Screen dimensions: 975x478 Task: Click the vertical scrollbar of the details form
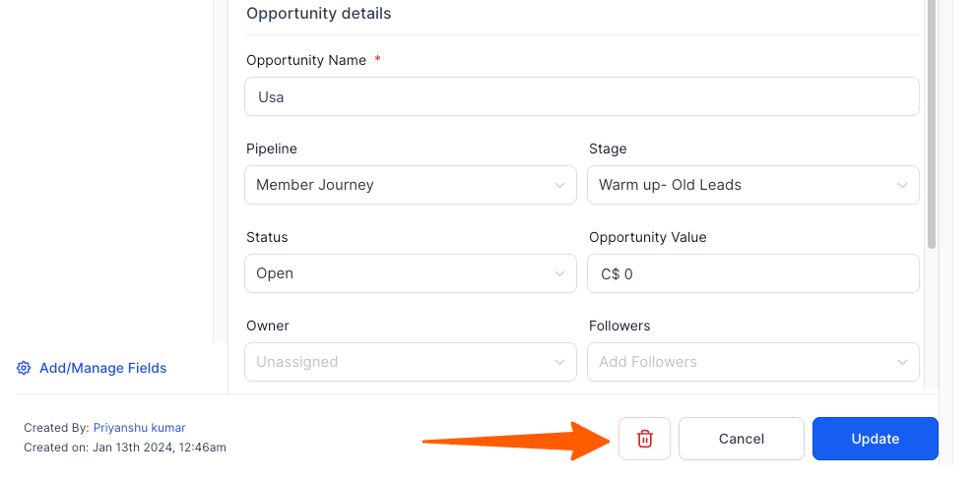pos(932,128)
